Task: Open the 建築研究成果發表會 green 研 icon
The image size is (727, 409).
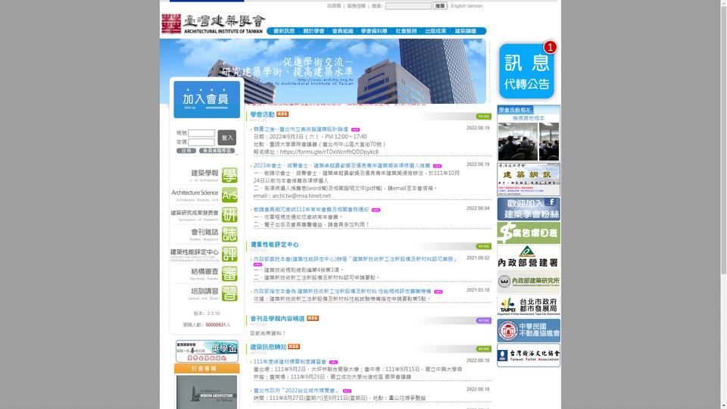Action: [229, 214]
